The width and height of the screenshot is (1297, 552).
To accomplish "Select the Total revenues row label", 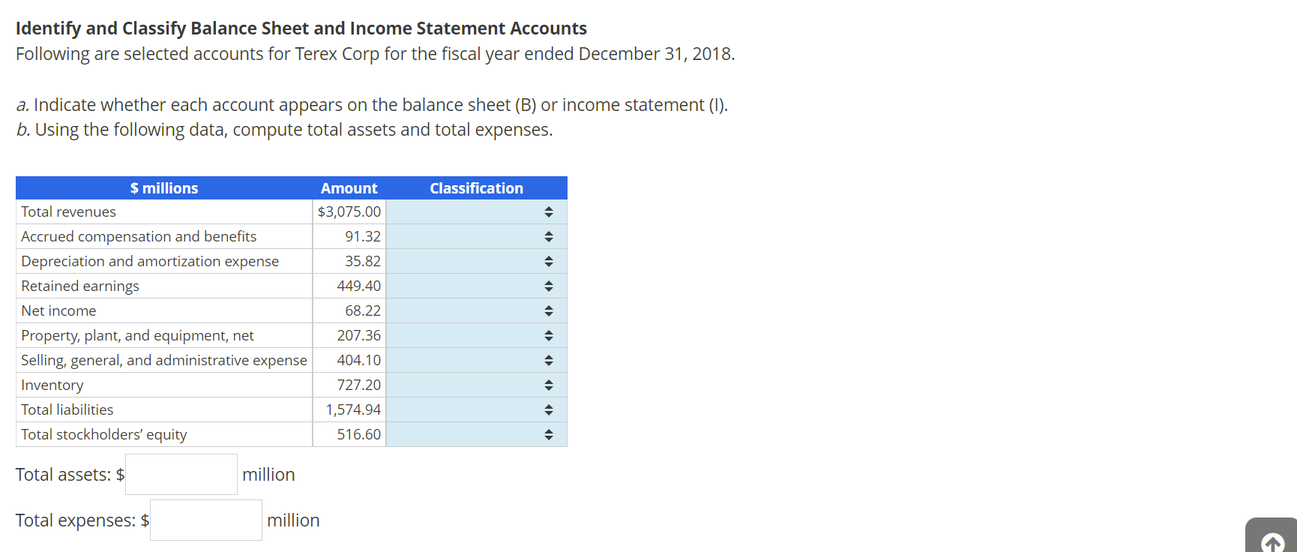I will tap(69, 211).
